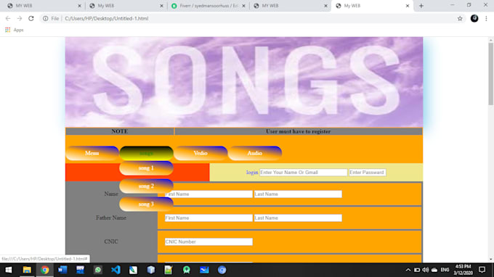This screenshot has height=277, width=494.
Task: Bookmark this page with the star icon
Action: click(x=460, y=19)
